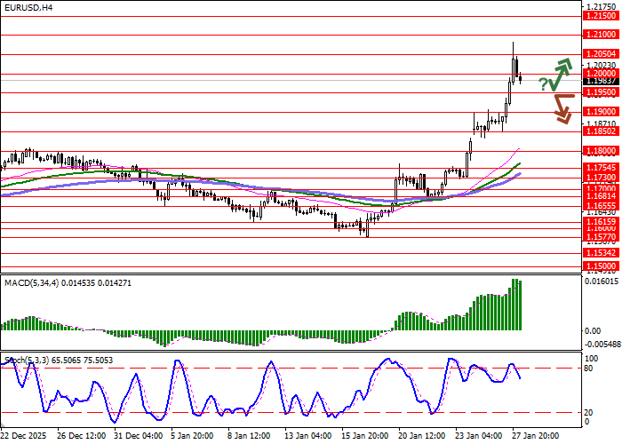
Task: Click the green upward arrow
Action: [x=562, y=73]
